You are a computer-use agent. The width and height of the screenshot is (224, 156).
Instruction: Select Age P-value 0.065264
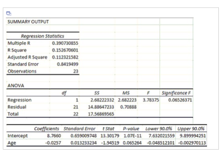(132, 143)
